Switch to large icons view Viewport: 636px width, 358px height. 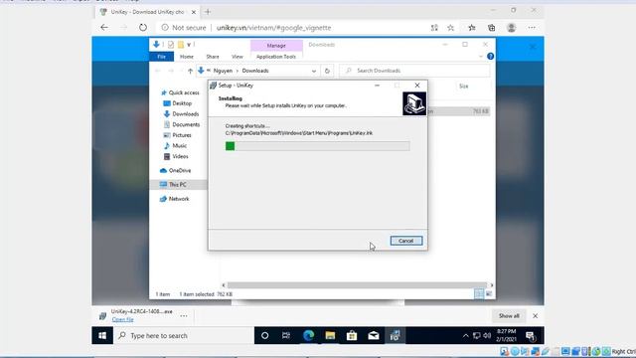coord(489,294)
